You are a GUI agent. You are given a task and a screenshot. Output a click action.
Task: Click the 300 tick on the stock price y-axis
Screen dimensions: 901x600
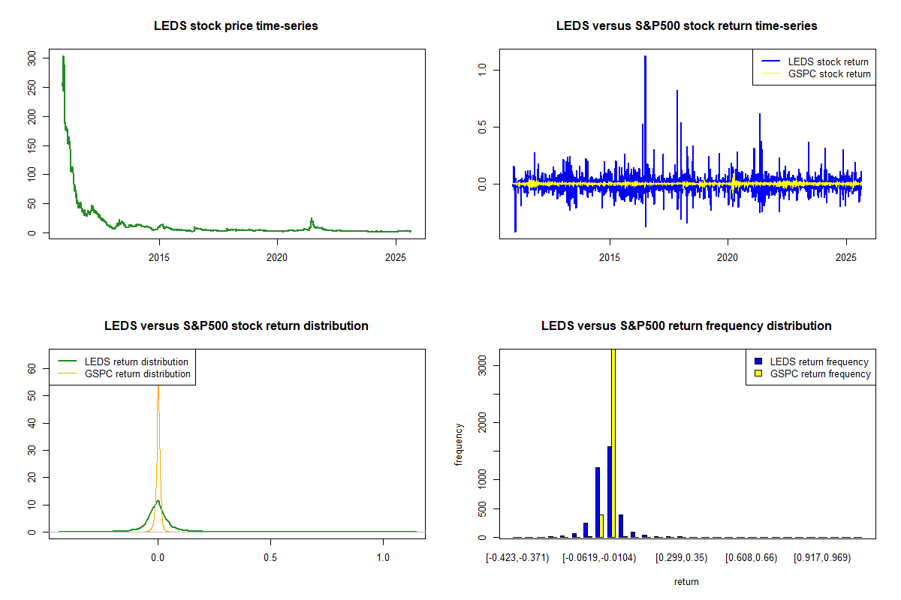32,58
